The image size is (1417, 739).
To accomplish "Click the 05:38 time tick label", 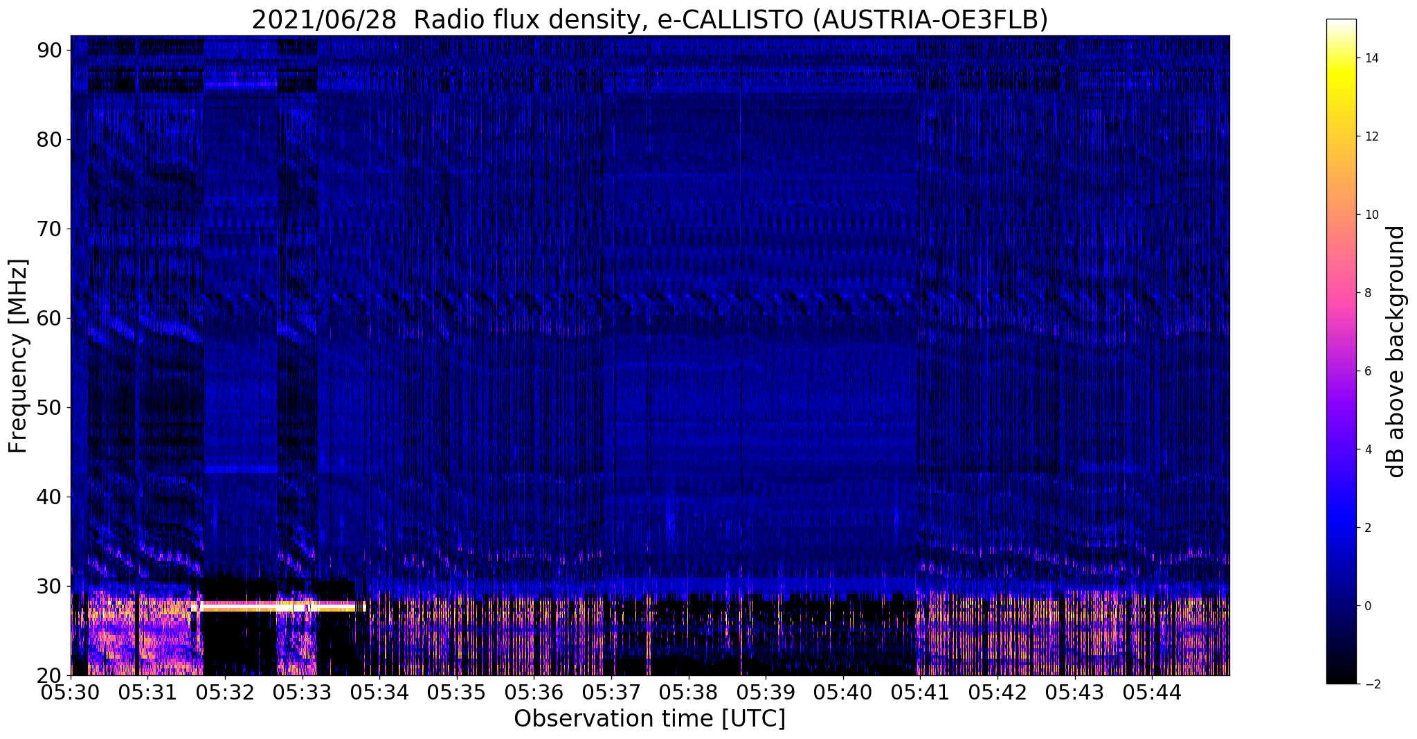I will [689, 693].
